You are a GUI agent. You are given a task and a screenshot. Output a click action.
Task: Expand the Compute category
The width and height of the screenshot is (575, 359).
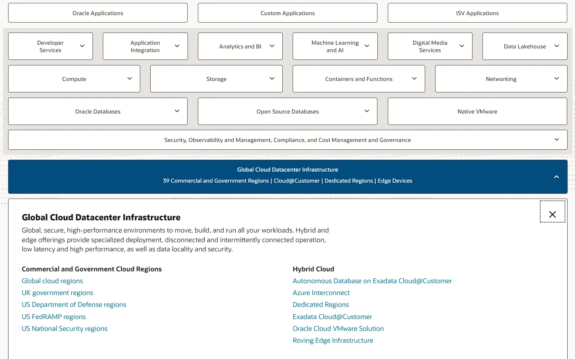[x=74, y=79]
